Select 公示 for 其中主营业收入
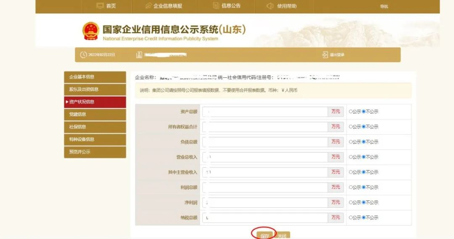 click(351, 172)
